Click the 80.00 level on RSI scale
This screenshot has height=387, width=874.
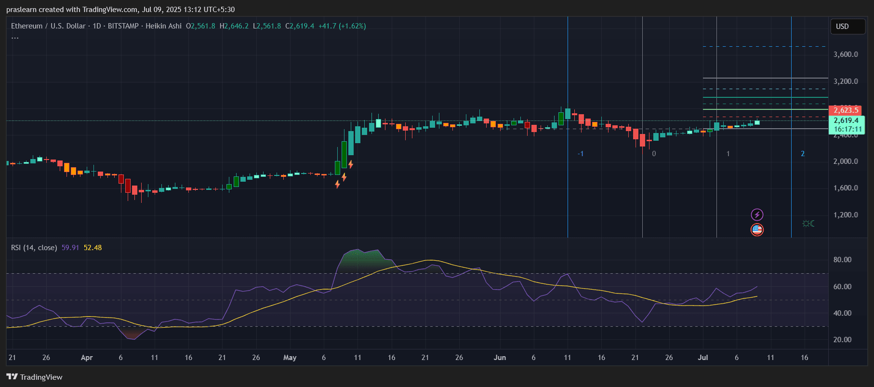[842, 260]
